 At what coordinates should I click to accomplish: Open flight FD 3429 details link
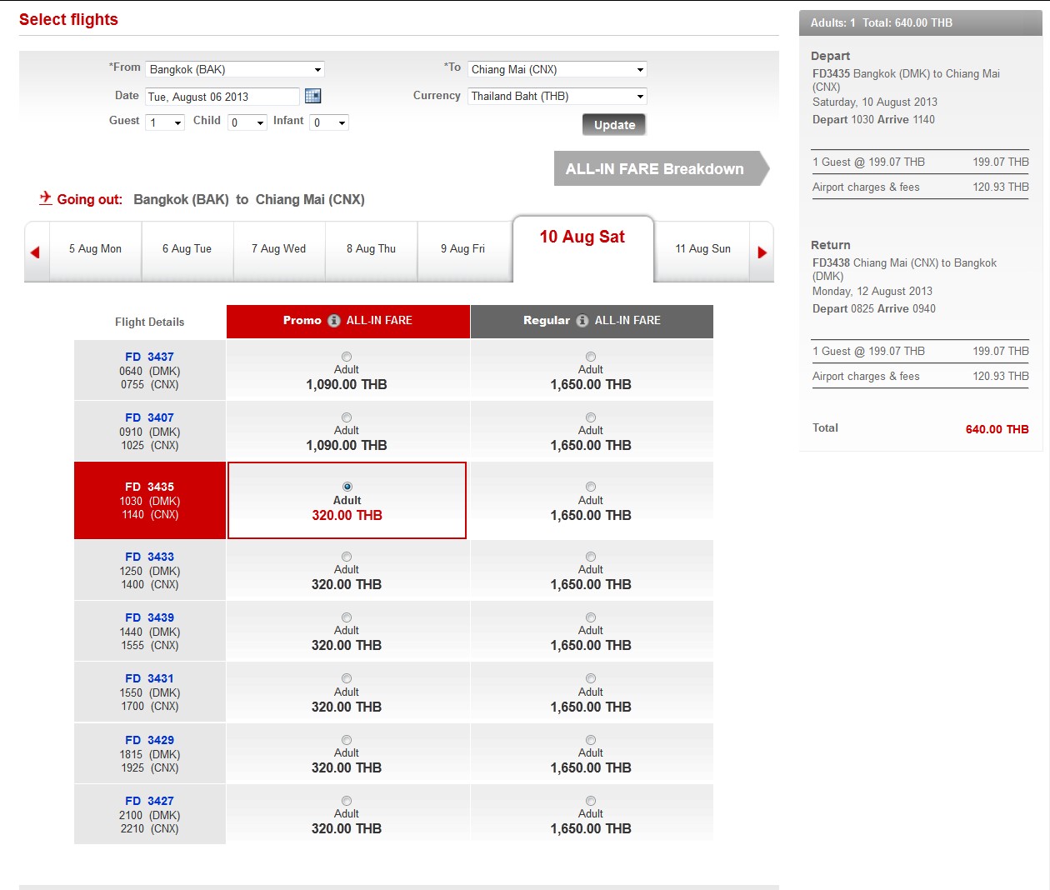point(150,740)
